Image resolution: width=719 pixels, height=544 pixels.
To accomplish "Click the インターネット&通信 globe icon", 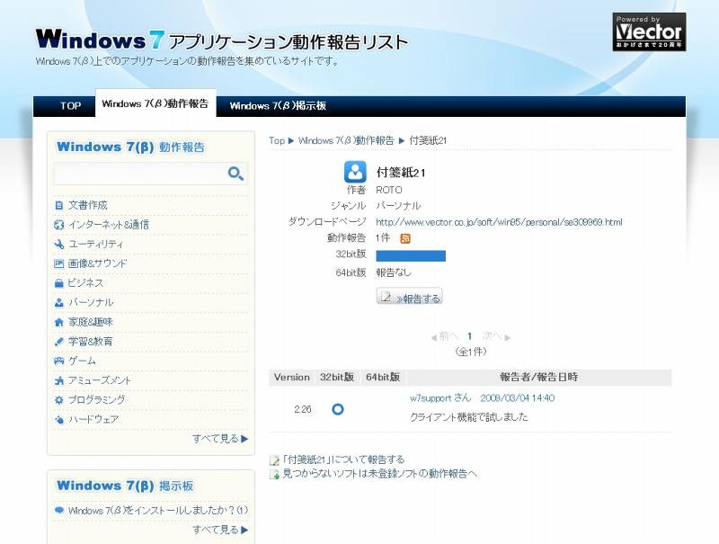I will pos(58,225).
